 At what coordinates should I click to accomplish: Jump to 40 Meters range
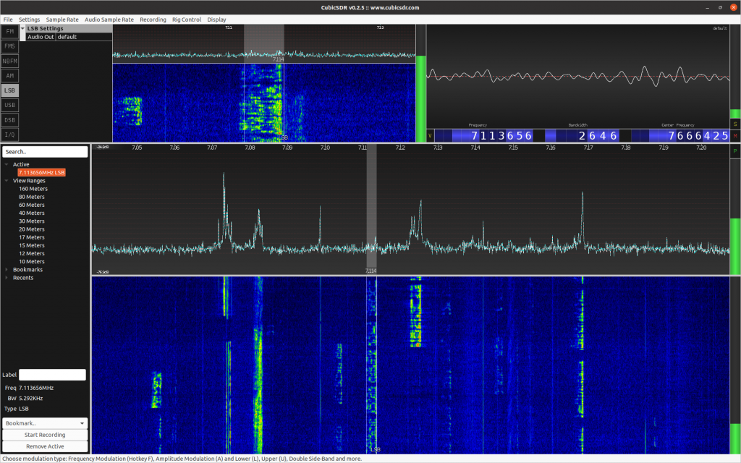coord(32,213)
